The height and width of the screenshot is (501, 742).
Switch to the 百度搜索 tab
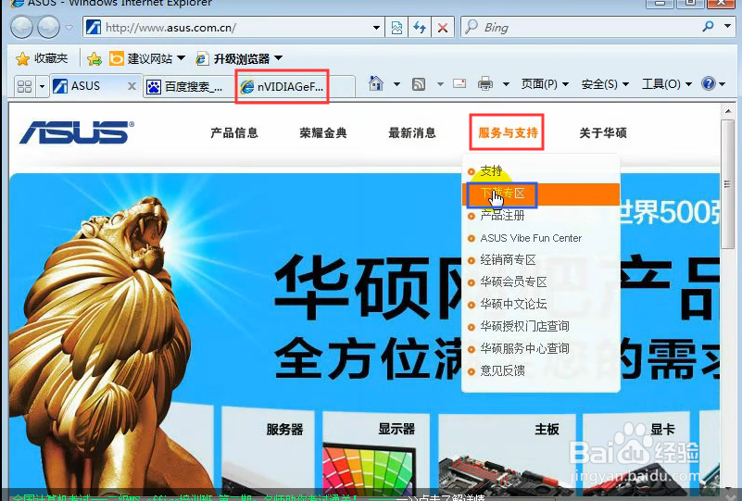(189, 86)
